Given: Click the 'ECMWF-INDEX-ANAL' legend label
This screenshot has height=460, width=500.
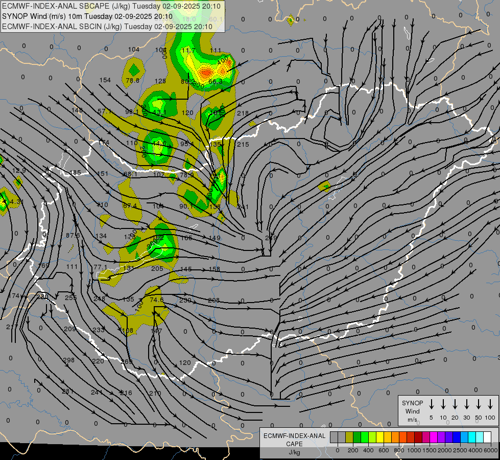Looking at the screenshot, I should pyautogui.click(x=295, y=436).
